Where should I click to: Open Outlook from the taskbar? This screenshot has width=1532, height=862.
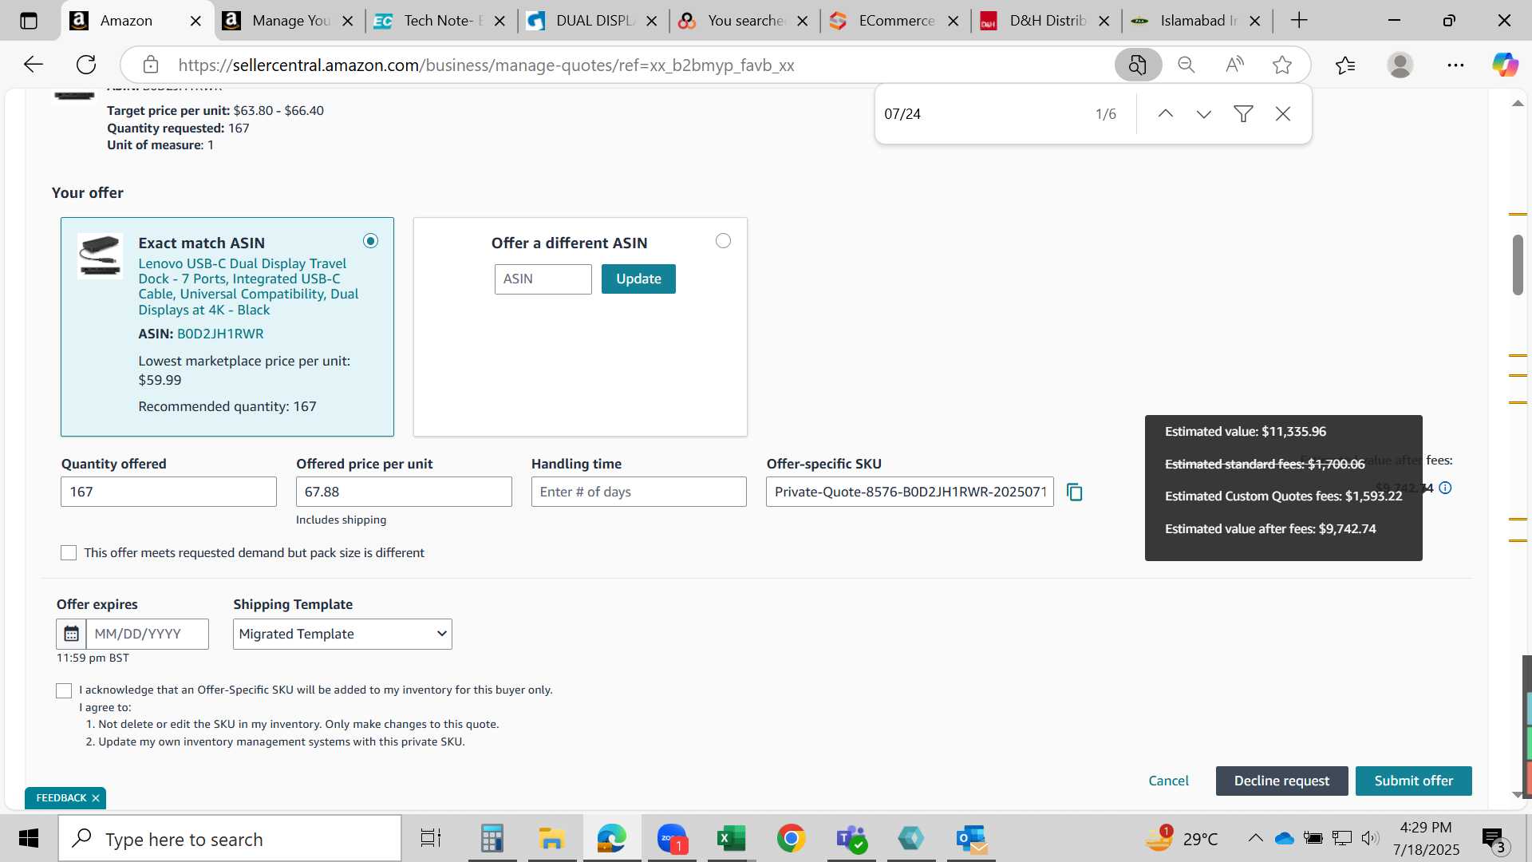pos(972,839)
